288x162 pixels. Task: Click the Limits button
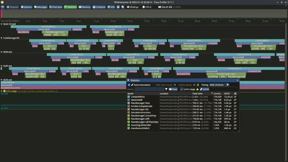[x=204, y=89]
